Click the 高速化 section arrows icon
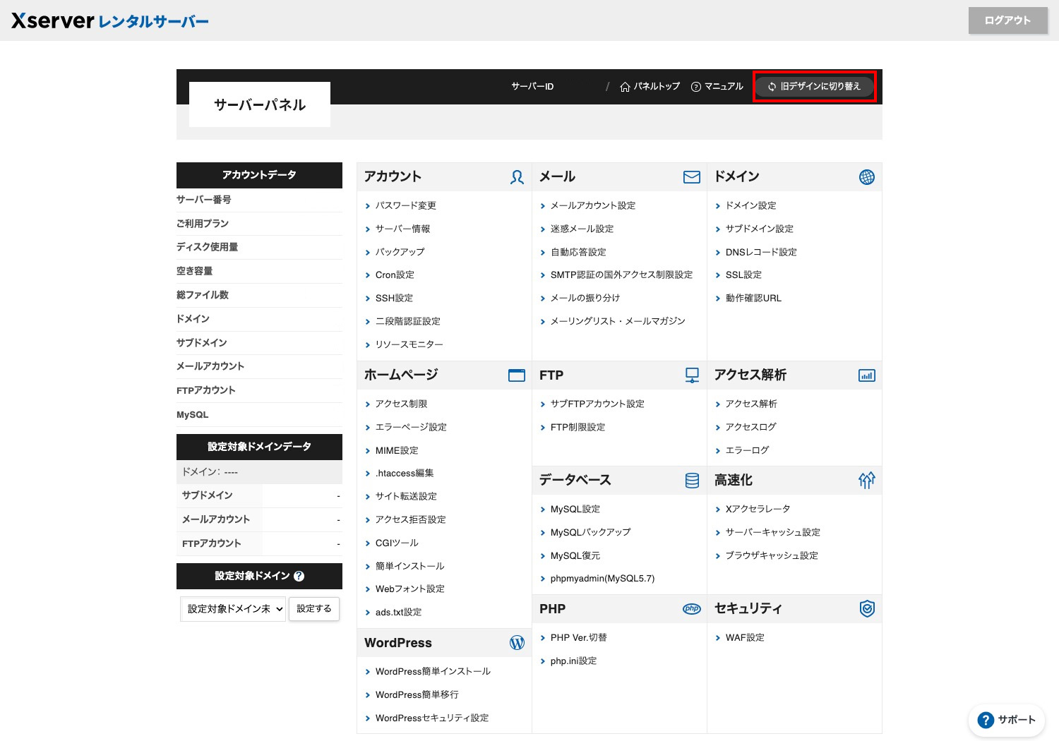This screenshot has height=741, width=1059. tap(867, 481)
